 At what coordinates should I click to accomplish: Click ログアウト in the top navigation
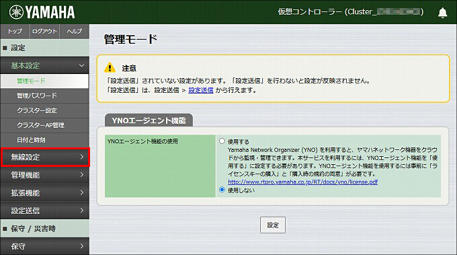click(x=44, y=31)
